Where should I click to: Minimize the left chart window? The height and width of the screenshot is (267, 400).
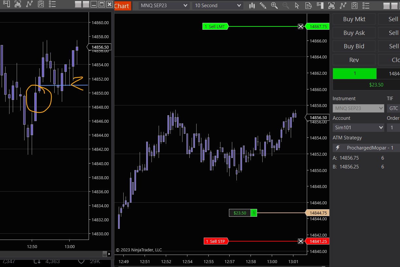point(94,4)
